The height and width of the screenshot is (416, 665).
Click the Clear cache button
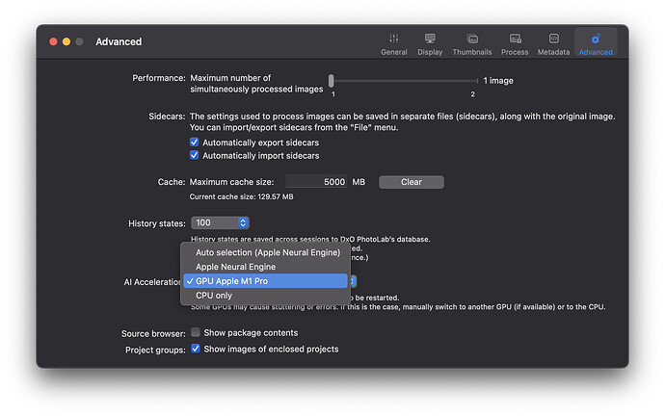412,182
